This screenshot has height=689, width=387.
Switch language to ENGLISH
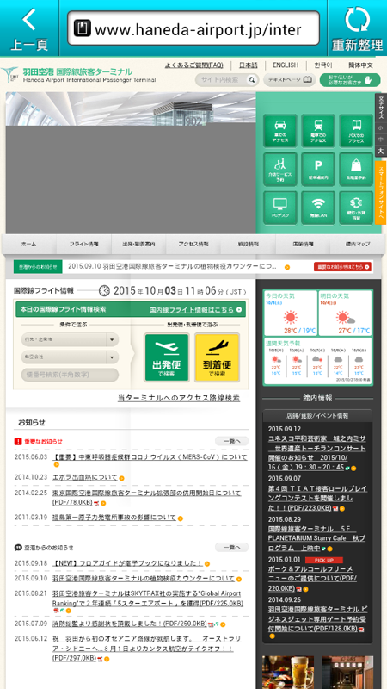286,65
